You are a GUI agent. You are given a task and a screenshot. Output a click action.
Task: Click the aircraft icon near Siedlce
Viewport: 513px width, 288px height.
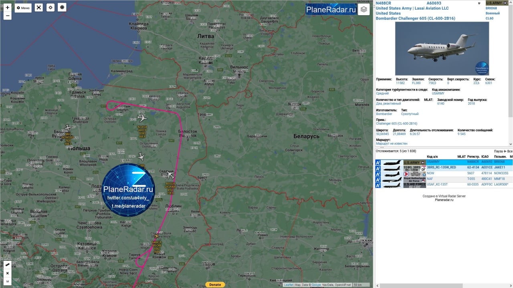[171, 175]
